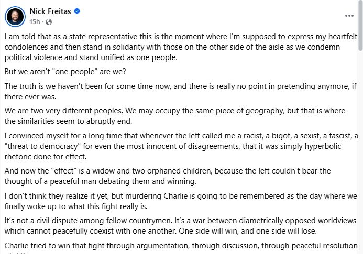This screenshot has width=363, height=254.
Task: Open the Nick Freitas profile name link
Action: click(x=50, y=11)
